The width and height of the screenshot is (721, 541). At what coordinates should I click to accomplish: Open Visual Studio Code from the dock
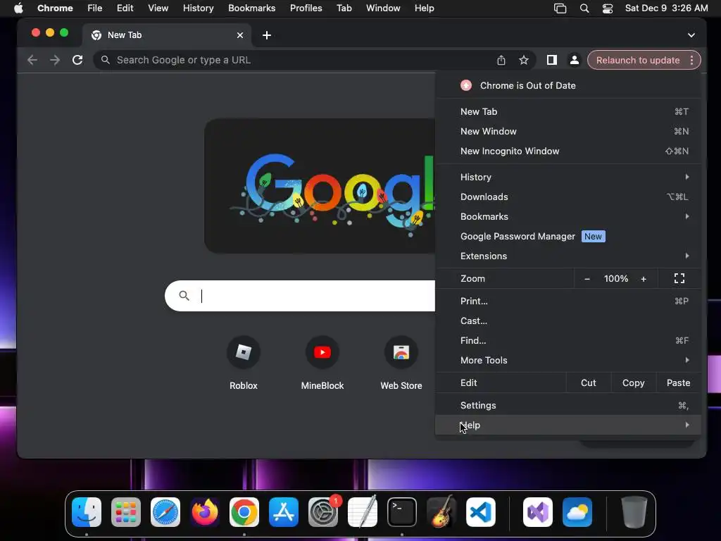480,512
